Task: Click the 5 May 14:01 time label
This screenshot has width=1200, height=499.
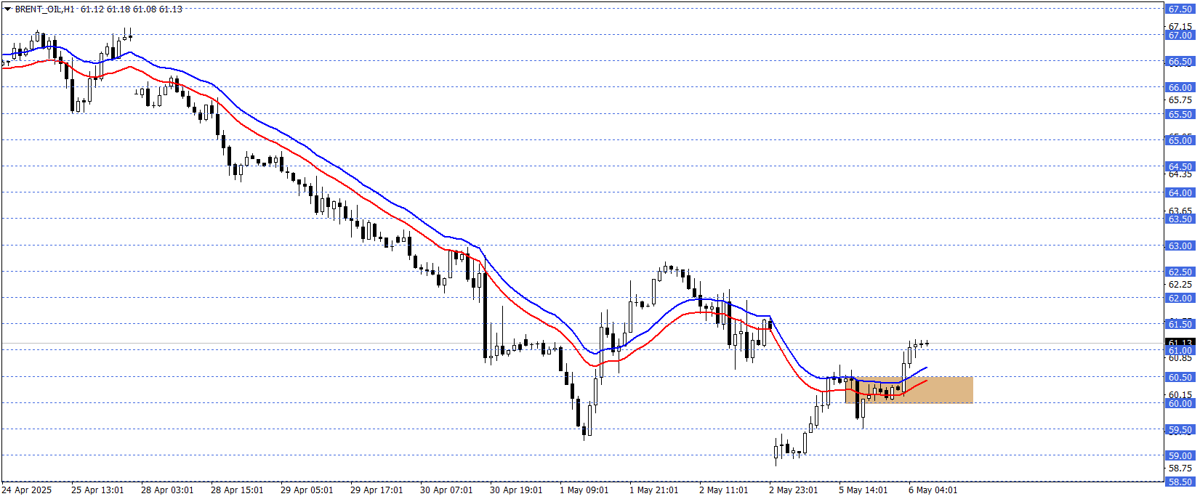Action: tap(863, 490)
